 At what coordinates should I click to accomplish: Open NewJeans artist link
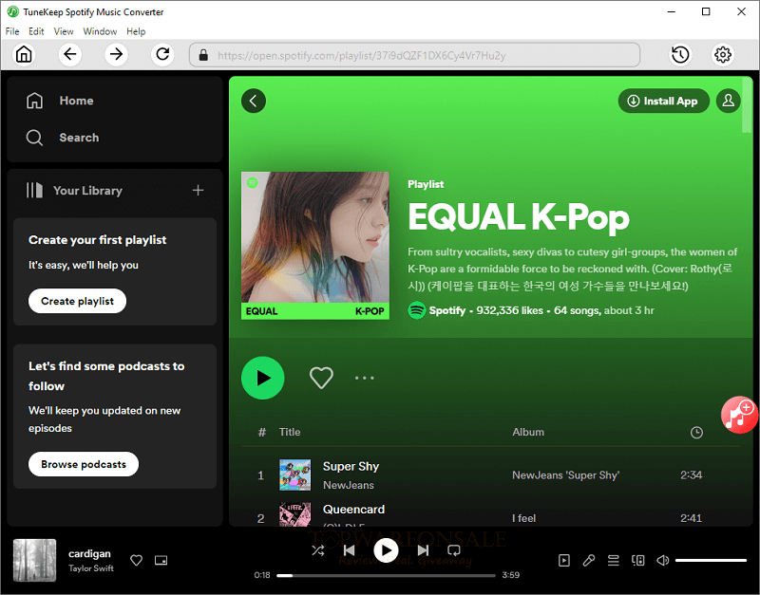click(x=348, y=485)
